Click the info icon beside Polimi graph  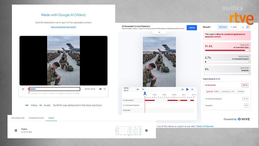coord(146,130)
